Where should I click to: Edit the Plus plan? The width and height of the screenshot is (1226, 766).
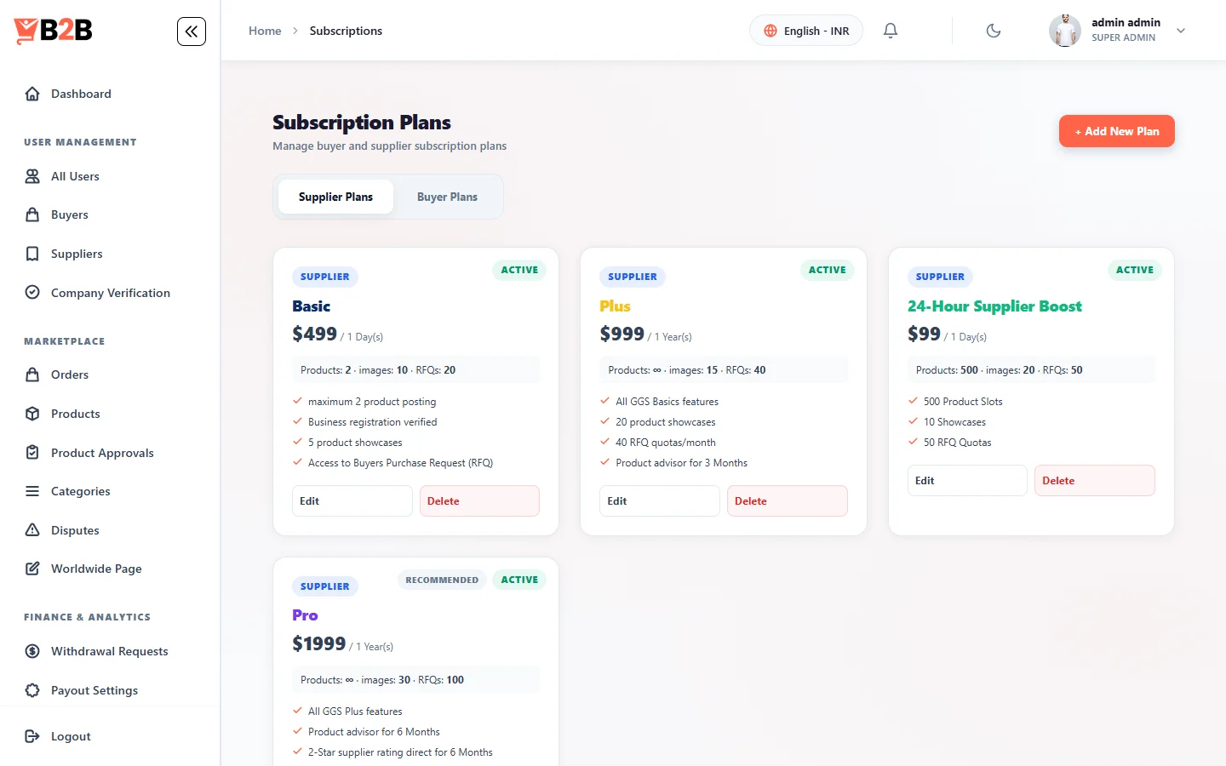[660, 501]
